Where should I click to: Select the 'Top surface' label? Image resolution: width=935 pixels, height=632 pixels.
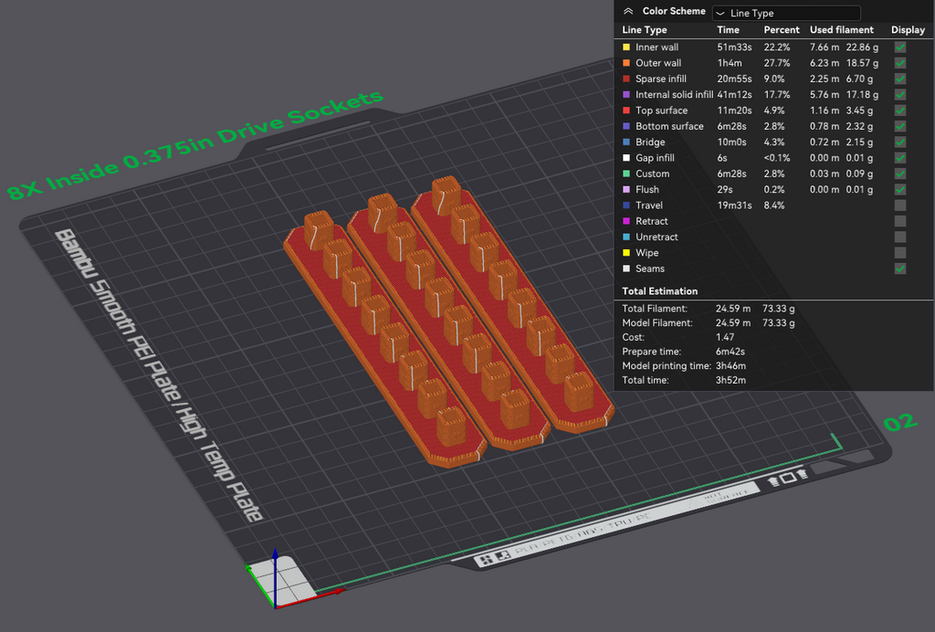(x=661, y=111)
